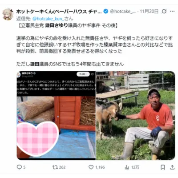Share post via upload arrow icon

[x=172, y=167]
